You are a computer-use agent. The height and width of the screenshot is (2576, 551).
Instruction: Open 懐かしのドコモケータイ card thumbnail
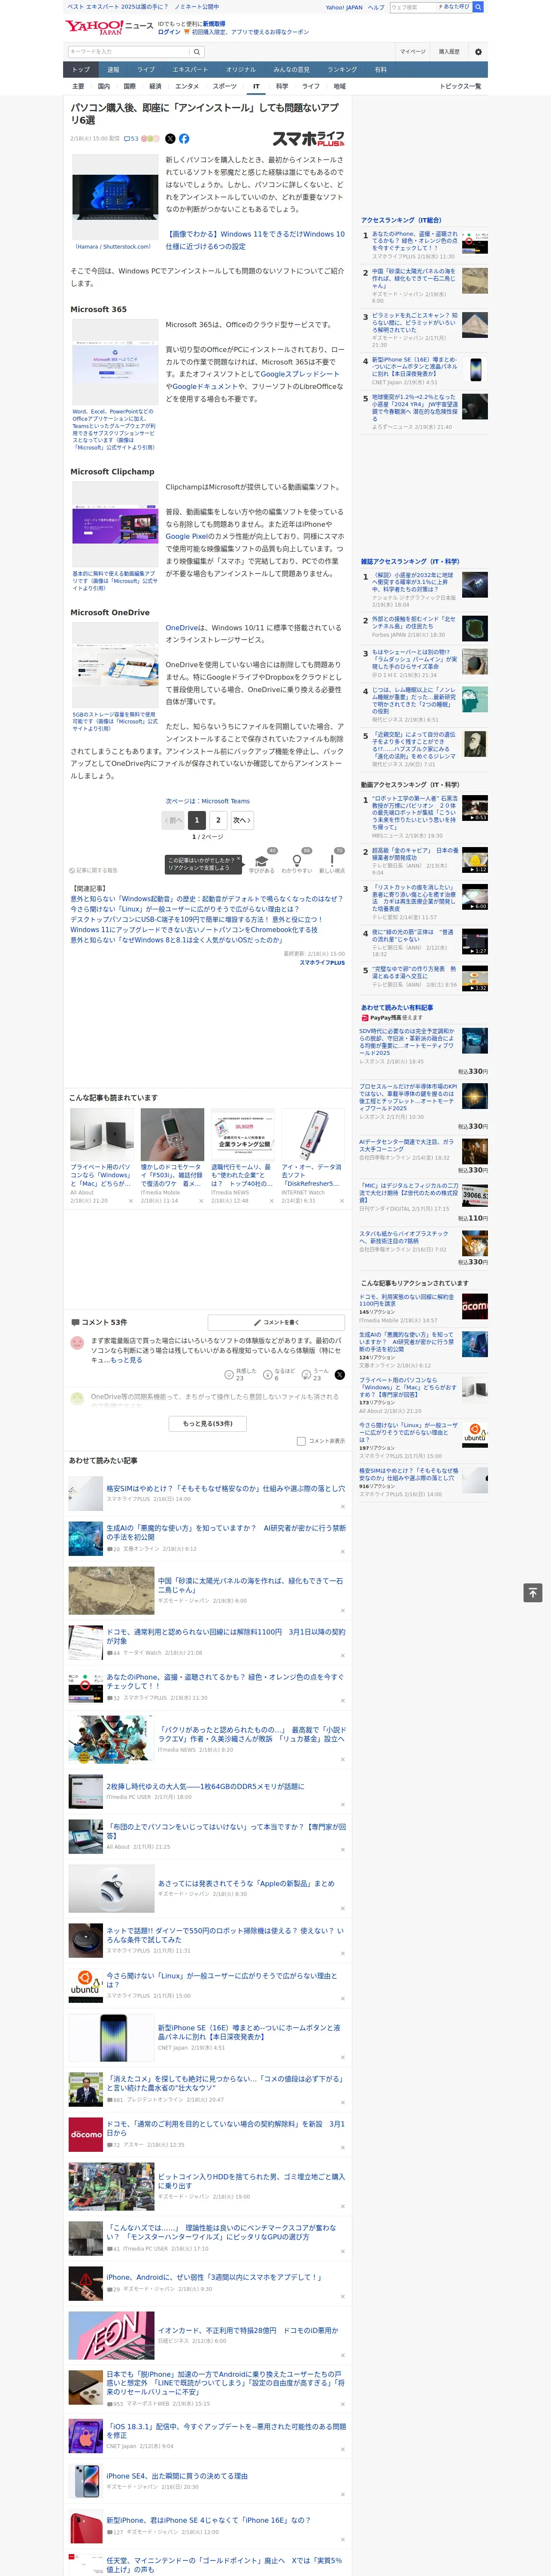click(x=172, y=1134)
